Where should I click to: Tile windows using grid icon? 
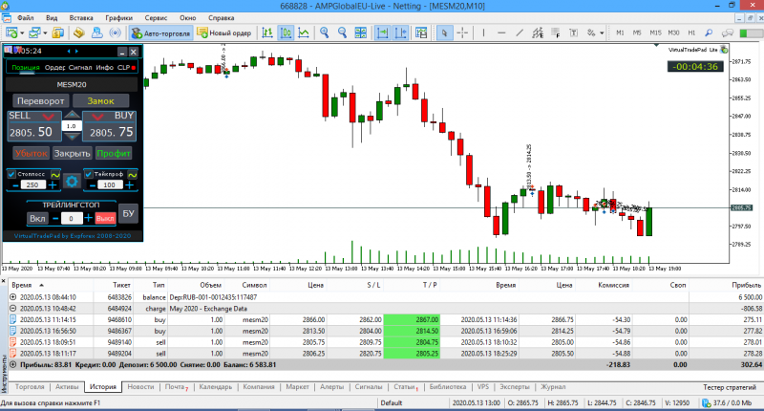click(x=361, y=32)
